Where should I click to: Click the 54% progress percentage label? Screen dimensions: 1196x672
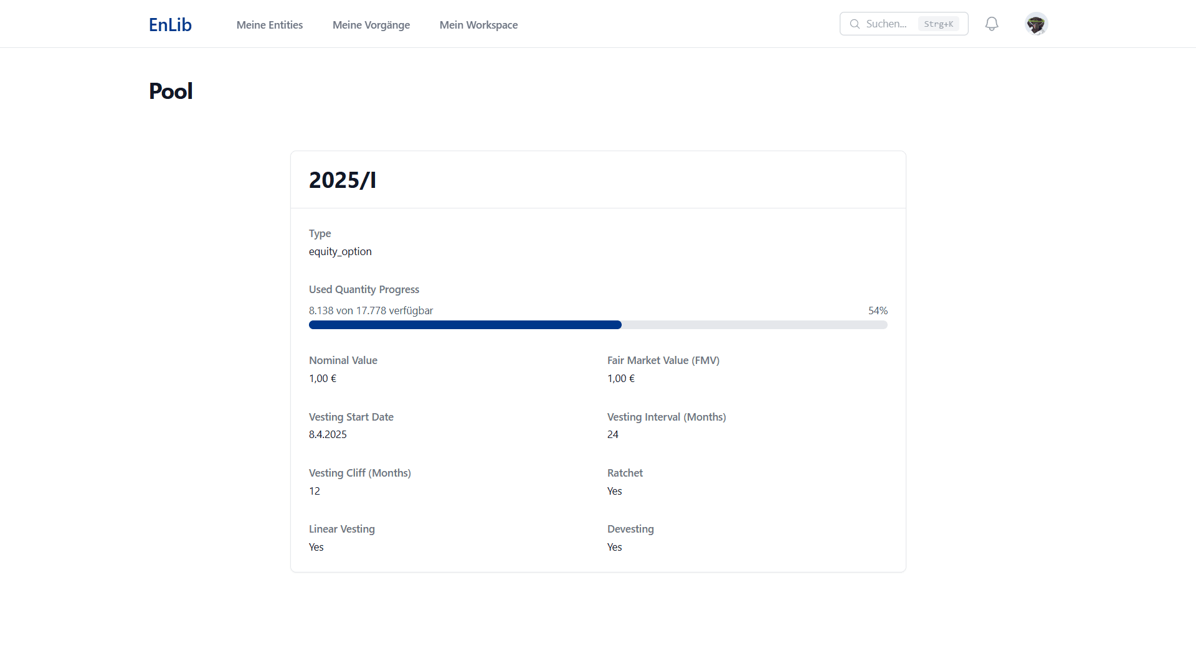click(878, 310)
